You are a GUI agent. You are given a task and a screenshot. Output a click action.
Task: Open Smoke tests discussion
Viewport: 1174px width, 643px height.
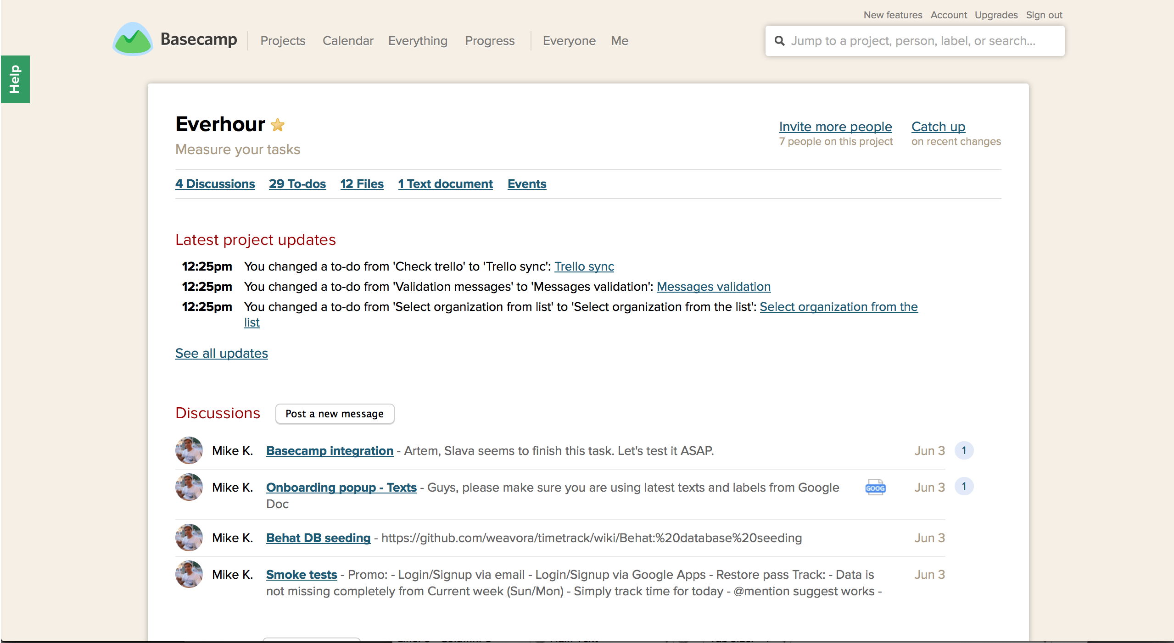click(302, 575)
